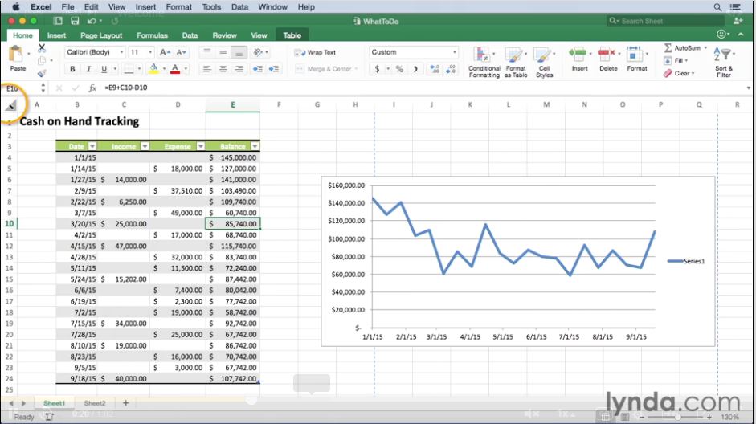Expand the formula bar
This screenshot has width=756, height=424.
[748, 88]
